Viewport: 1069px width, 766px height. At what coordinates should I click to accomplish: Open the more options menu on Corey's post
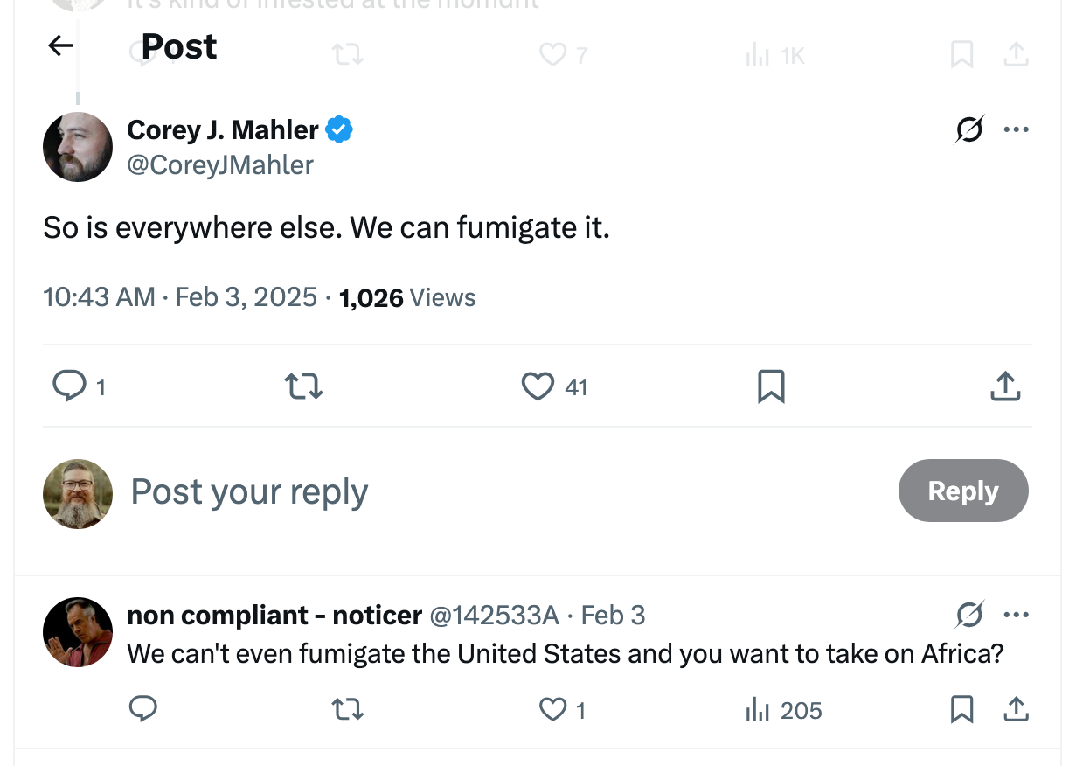click(x=1017, y=129)
